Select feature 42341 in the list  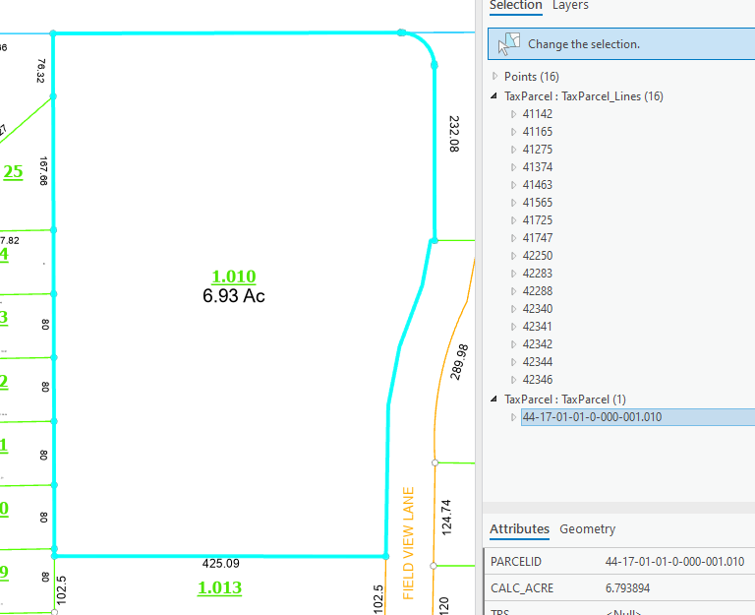pyautogui.click(x=538, y=327)
